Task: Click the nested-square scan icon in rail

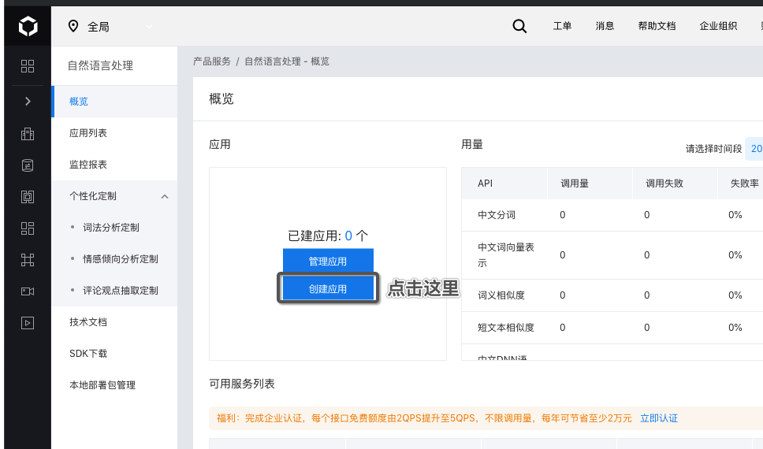Action: 28,197
